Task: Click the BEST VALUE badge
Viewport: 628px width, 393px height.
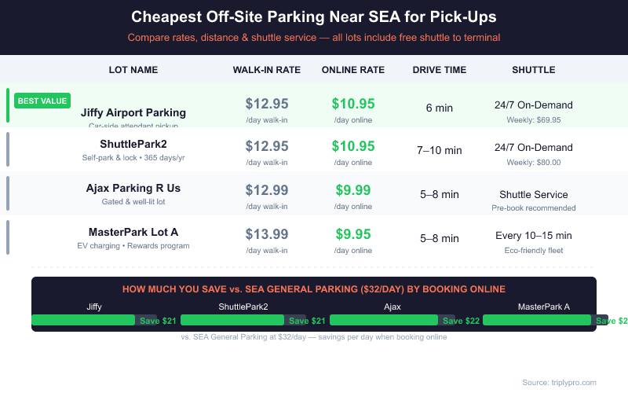Action: [x=42, y=101]
